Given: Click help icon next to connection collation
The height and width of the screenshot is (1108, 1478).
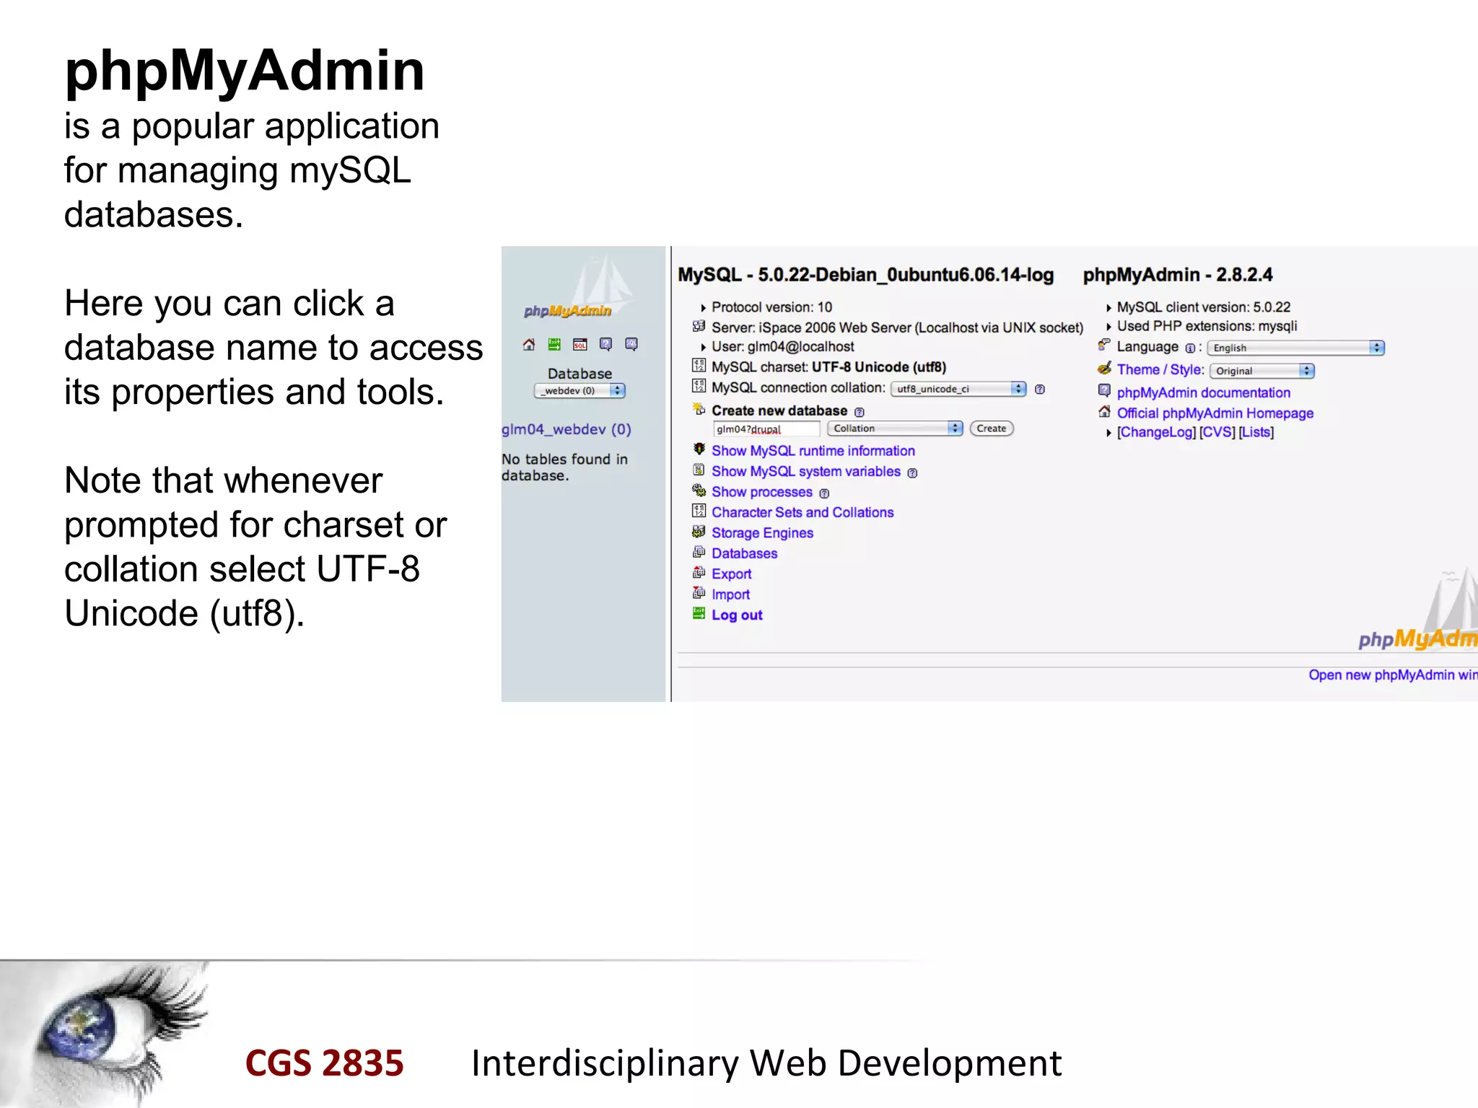Looking at the screenshot, I should click(1040, 390).
